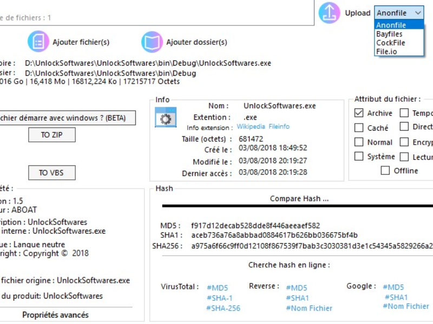
Task: Click the Ajouter dossier(s) folder icon
Action: coord(152,42)
